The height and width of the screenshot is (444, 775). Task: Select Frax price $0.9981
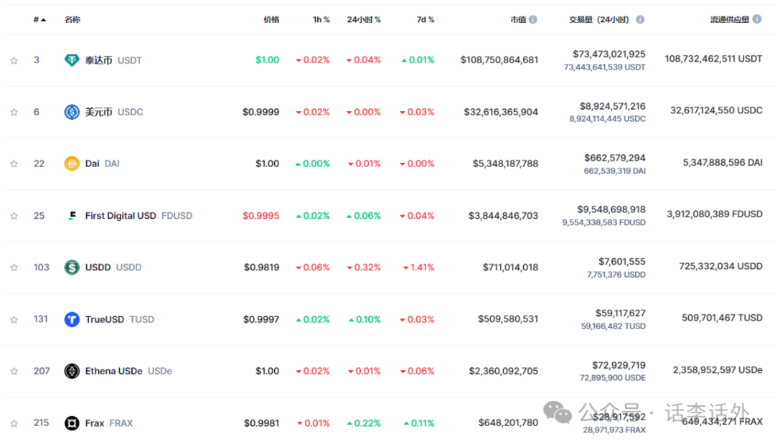point(261,423)
